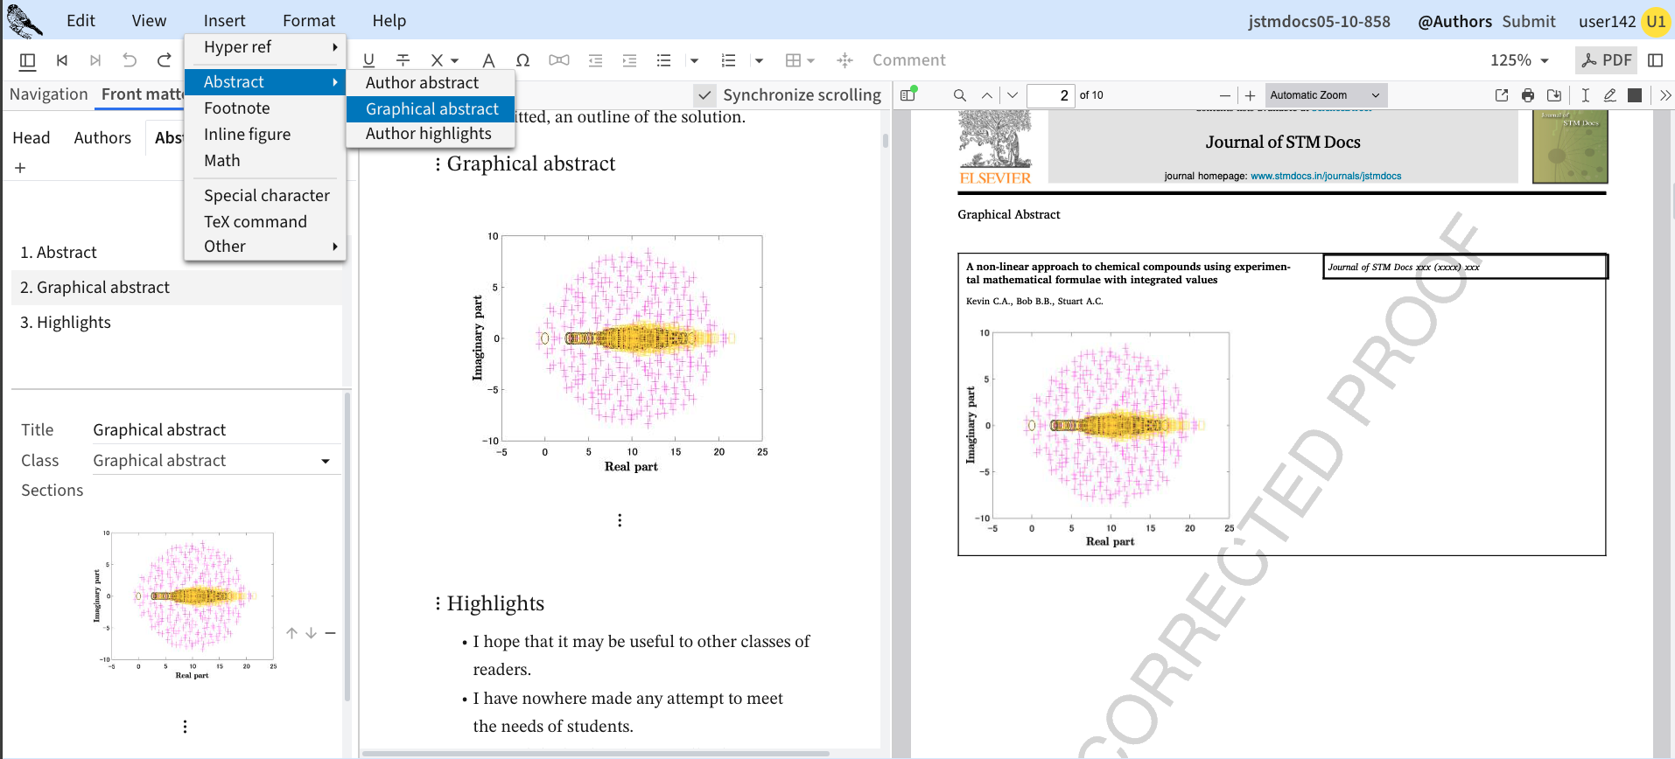This screenshot has width=1675, height=759.
Task: Toggle the left panel layout icon
Action: pos(27,60)
